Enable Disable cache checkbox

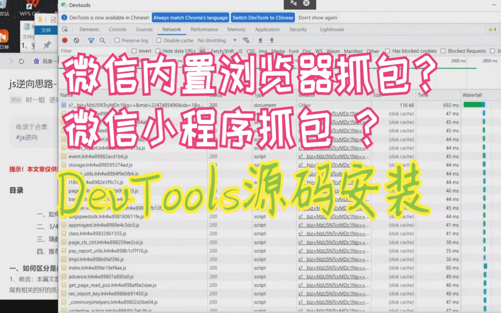pyautogui.click(x=159, y=40)
